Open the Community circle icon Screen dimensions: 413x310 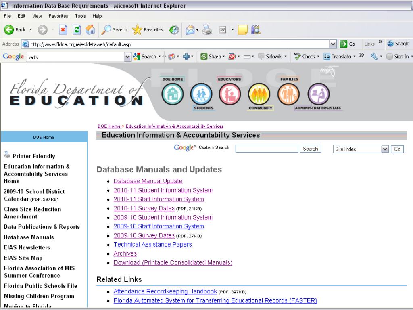point(259,94)
